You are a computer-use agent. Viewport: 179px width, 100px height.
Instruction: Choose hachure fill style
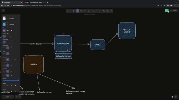tap(4, 30)
